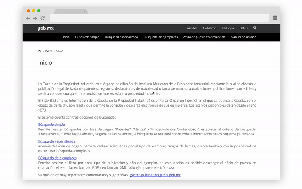Screen dimensions: 302x189
Task: Reload the page with refresh icon
Action: pyautogui.click(x=43, y=18)
